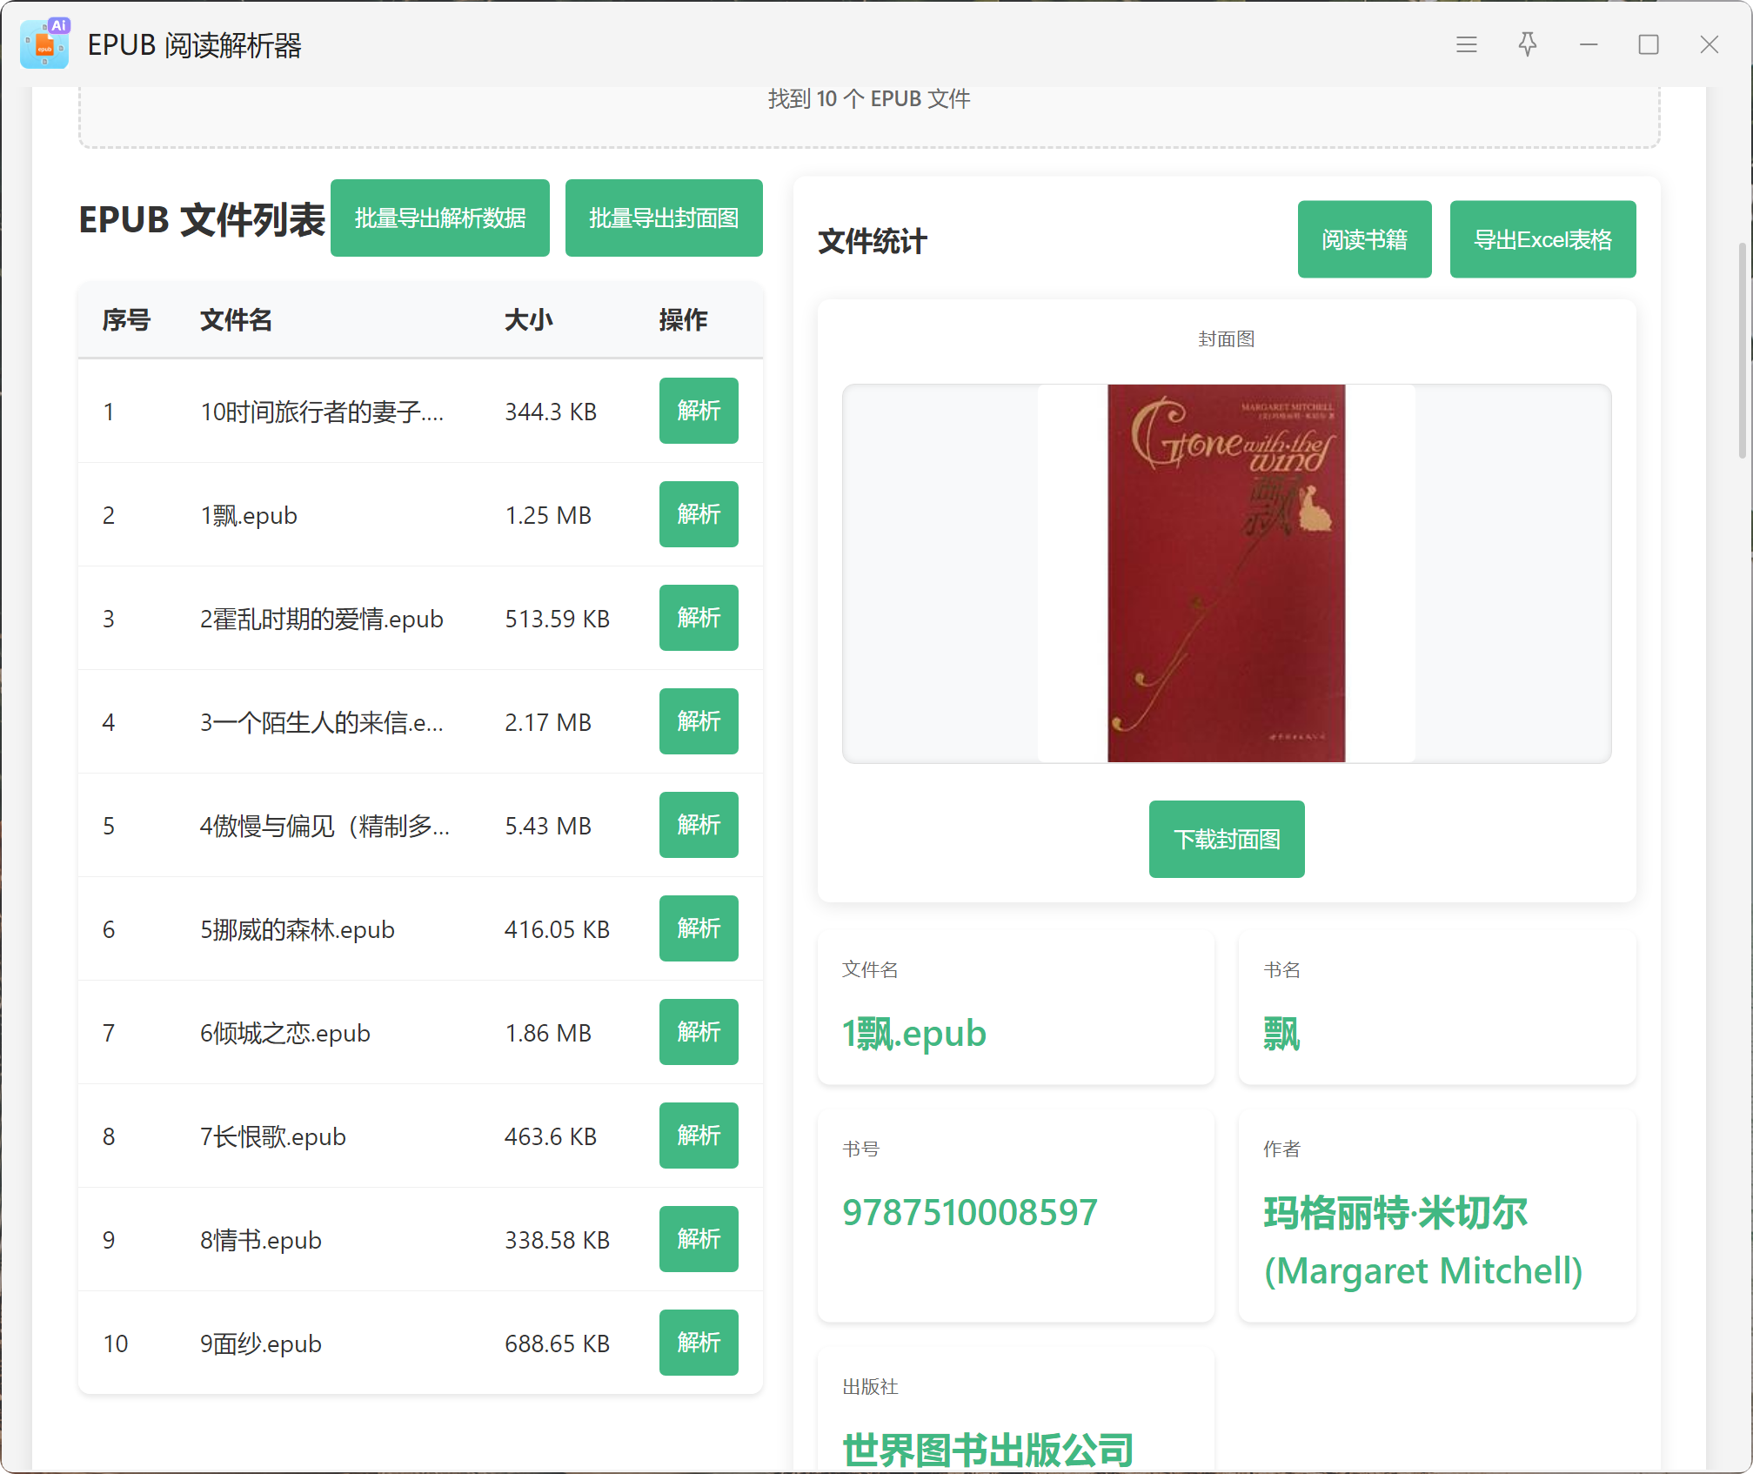Click the ISBN number 9787510008597
The height and width of the screenshot is (1474, 1753).
[x=969, y=1212]
